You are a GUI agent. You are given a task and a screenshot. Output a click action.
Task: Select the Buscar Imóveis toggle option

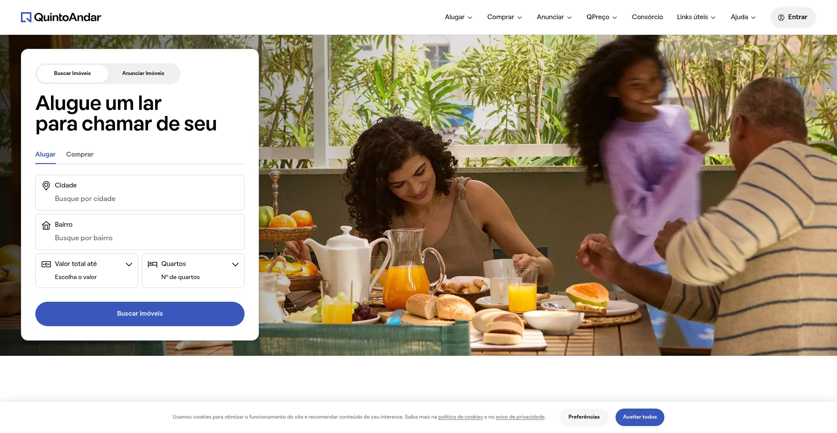(x=72, y=73)
